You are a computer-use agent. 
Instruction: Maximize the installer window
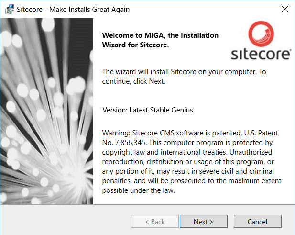[x=262, y=9]
